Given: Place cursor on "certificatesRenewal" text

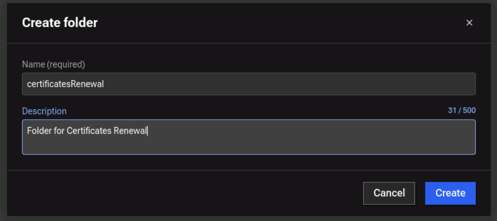Looking at the screenshot, I should point(66,84).
